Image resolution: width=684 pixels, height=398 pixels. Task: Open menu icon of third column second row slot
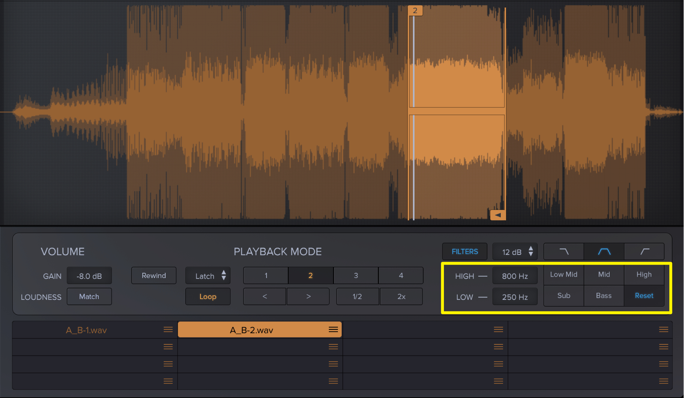[x=498, y=347]
